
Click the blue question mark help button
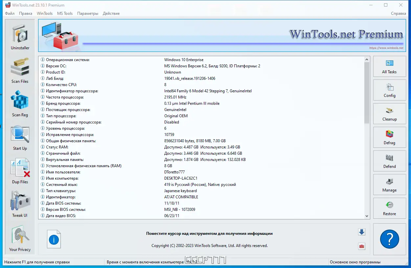(x=389, y=239)
